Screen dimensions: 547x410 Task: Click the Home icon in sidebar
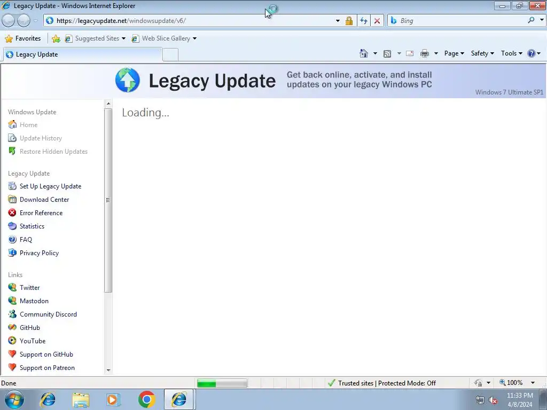12,124
